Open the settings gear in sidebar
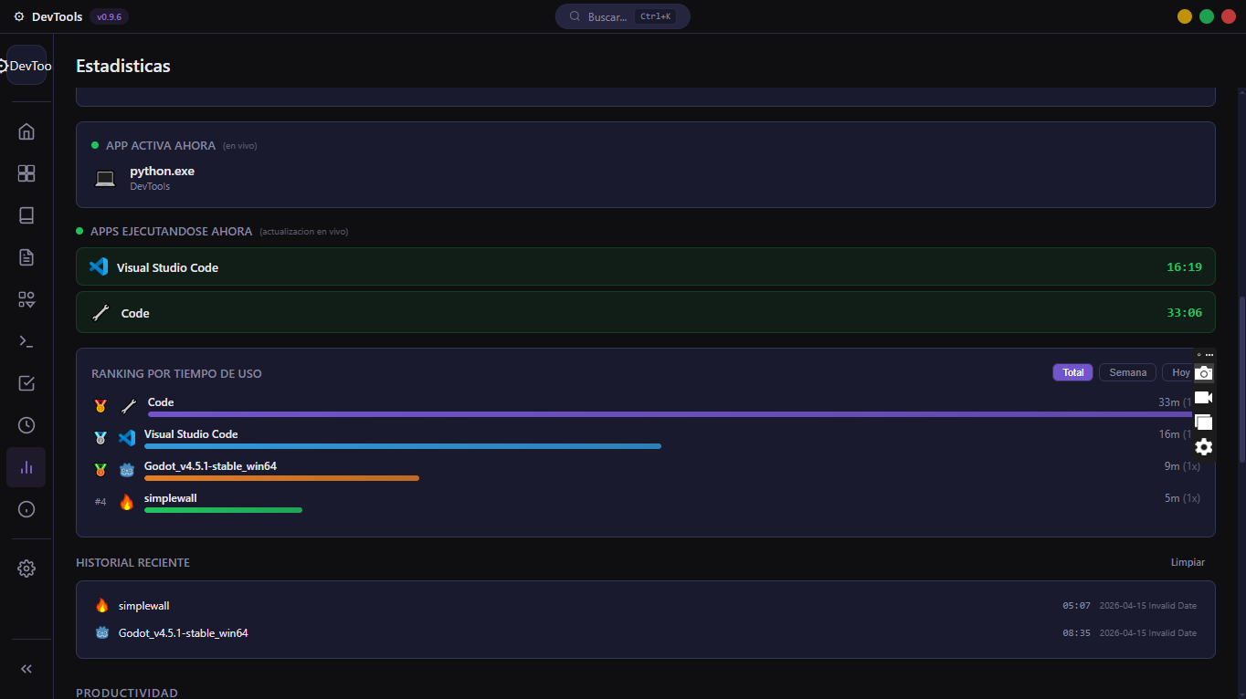 tap(26, 569)
